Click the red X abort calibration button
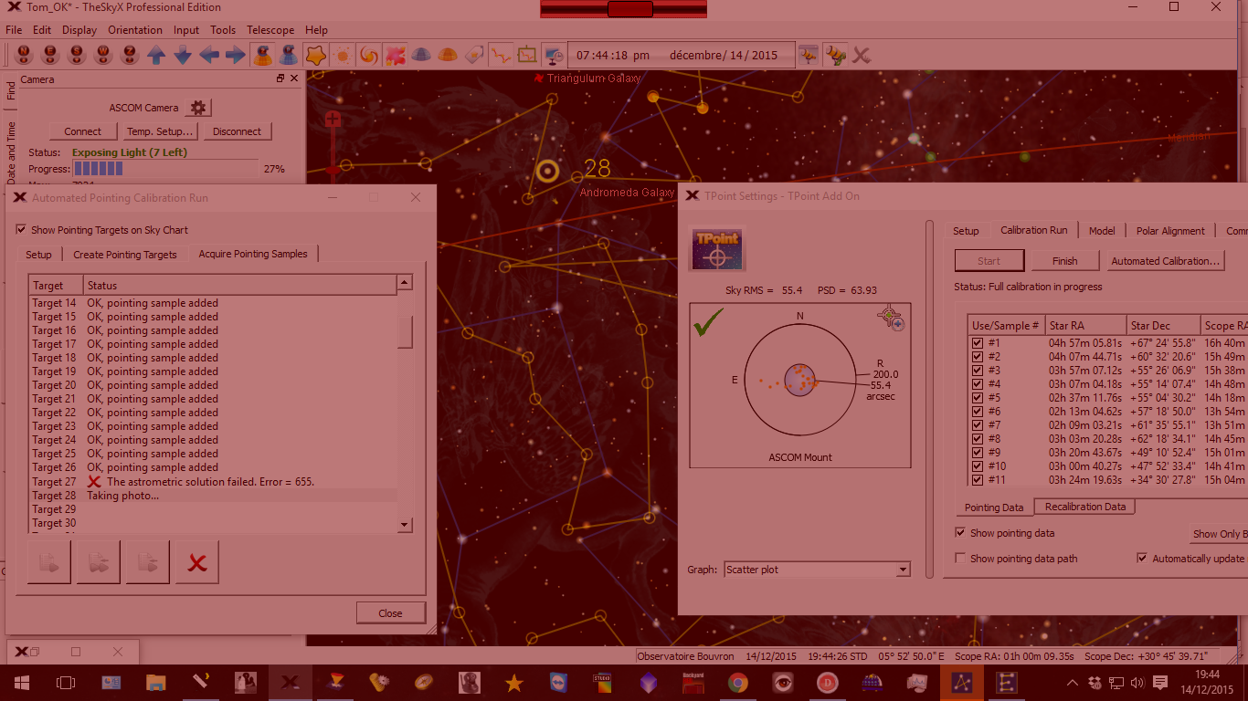This screenshot has width=1248, height=701. tap(197, 562)
